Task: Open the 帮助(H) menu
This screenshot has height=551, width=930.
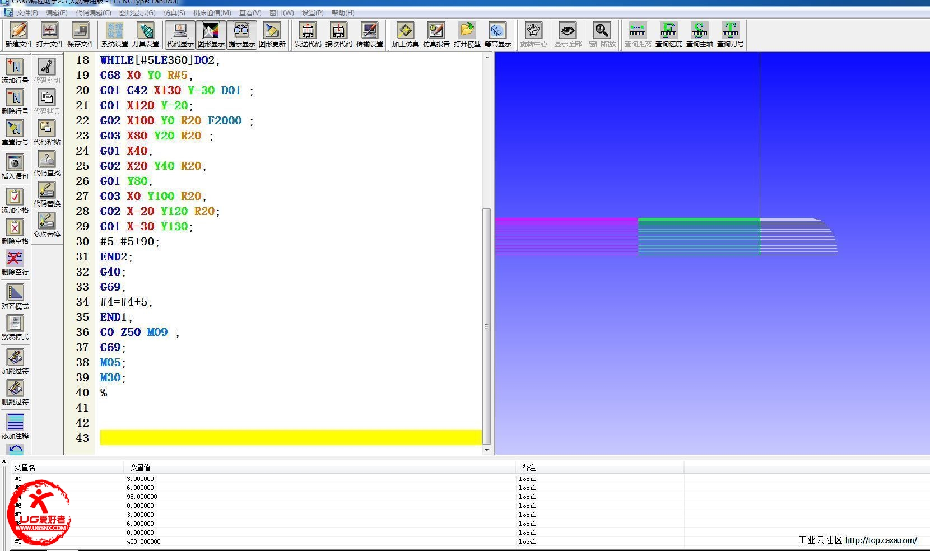Action: (343, 12)
